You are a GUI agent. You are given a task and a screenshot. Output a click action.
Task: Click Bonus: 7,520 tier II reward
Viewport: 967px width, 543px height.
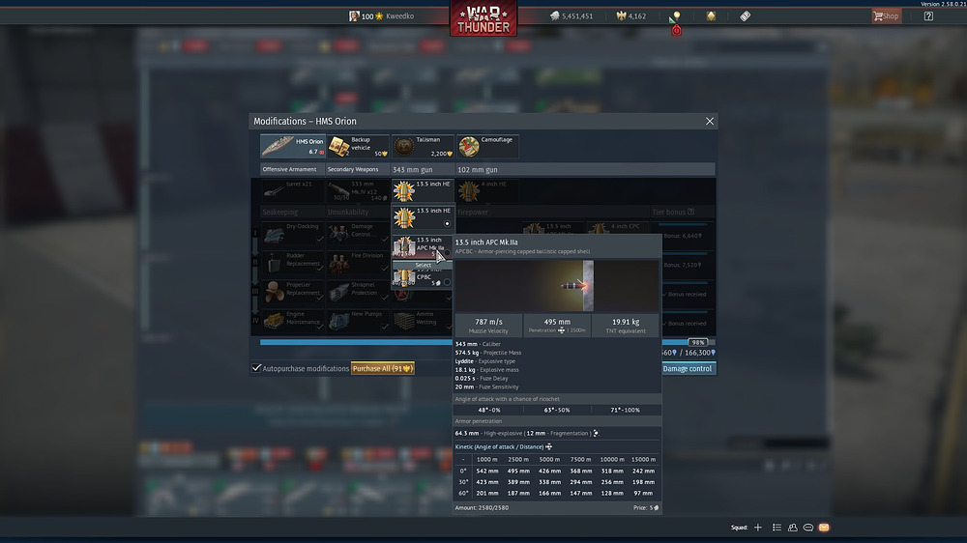click(682, 265)
